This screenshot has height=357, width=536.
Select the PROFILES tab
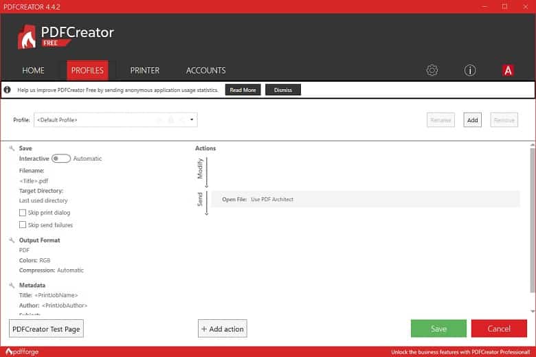tap(87, 71)
